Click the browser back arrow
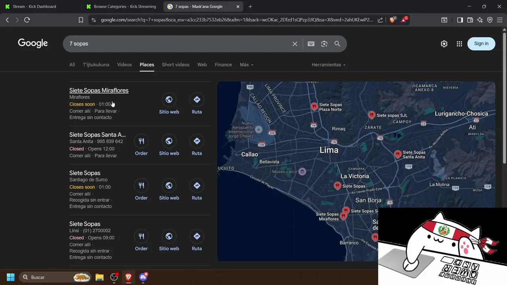The image size is (507, 285). coord(8,20)
